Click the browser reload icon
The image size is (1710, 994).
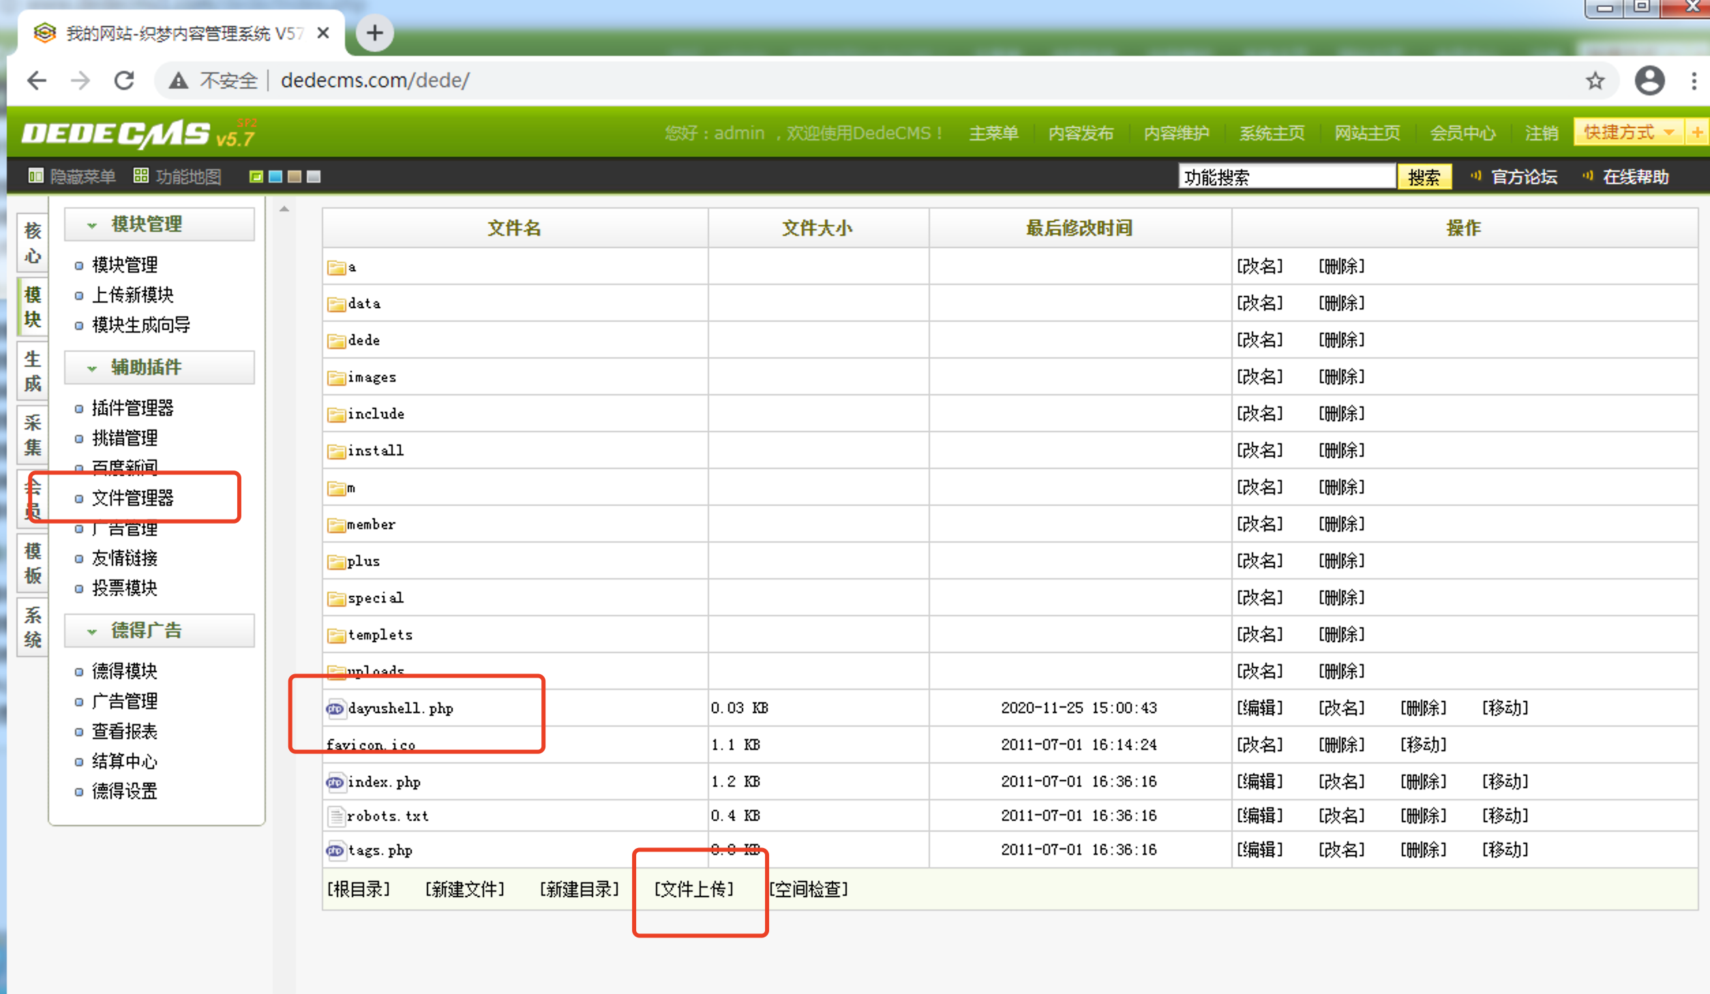pos(123,80)
